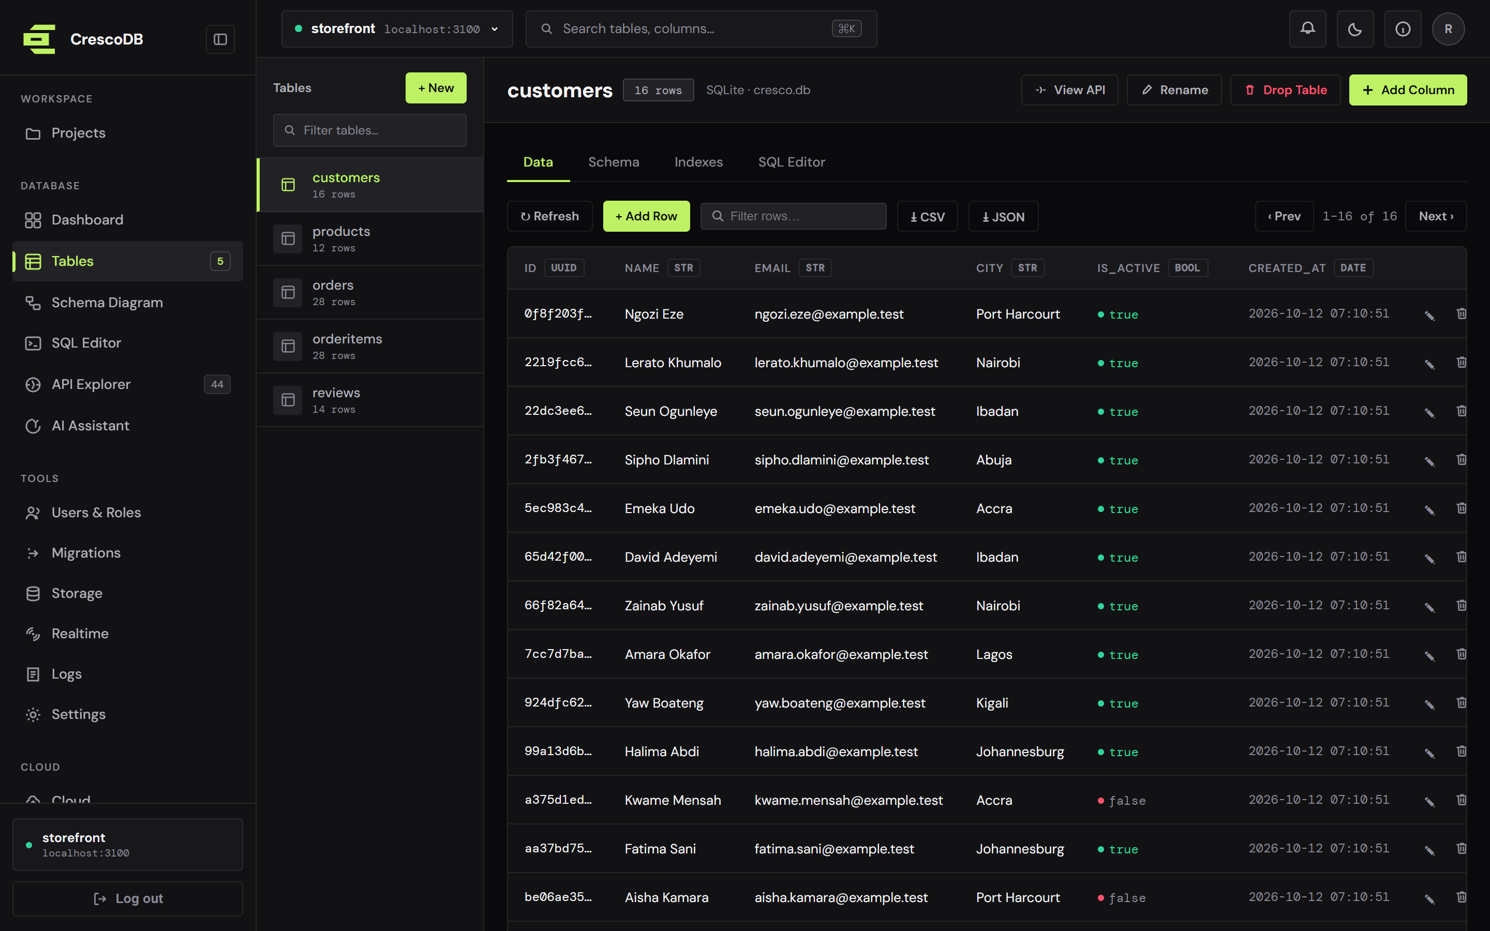Delete the Lerato Khumalo row trash icon
The image size is (1490, 931).
click(x=1461, y=362)
